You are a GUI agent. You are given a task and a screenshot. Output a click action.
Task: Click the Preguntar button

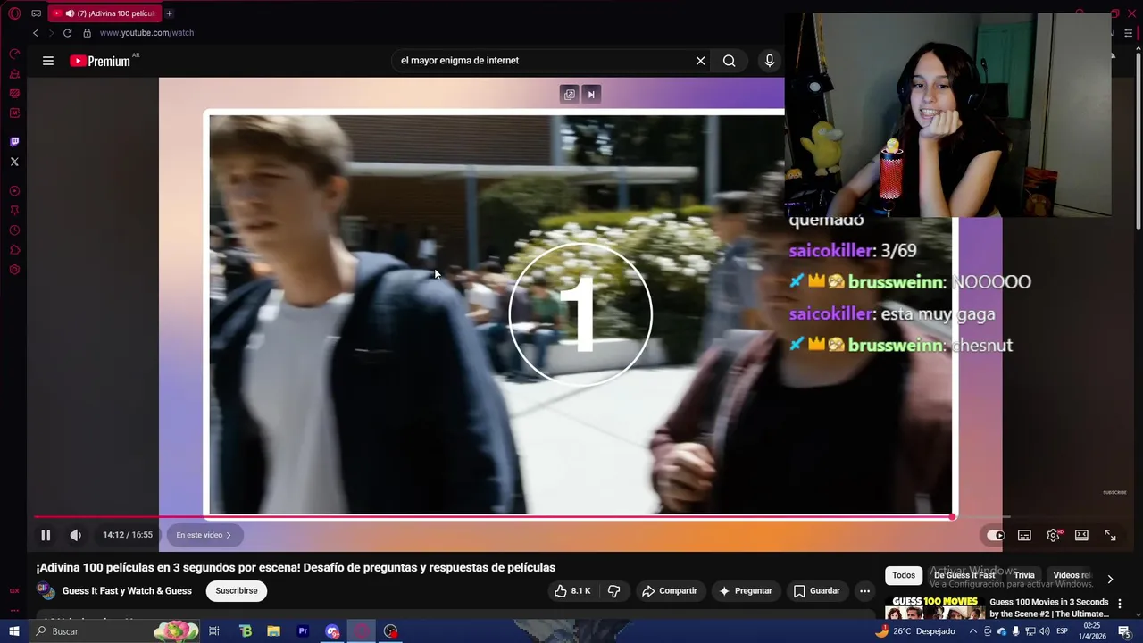746,590
